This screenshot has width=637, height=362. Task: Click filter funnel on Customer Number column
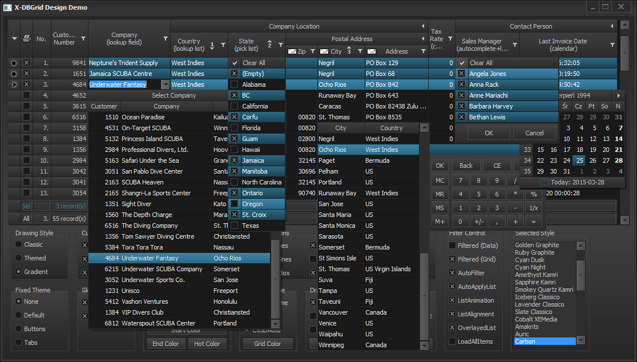point(83,39)
